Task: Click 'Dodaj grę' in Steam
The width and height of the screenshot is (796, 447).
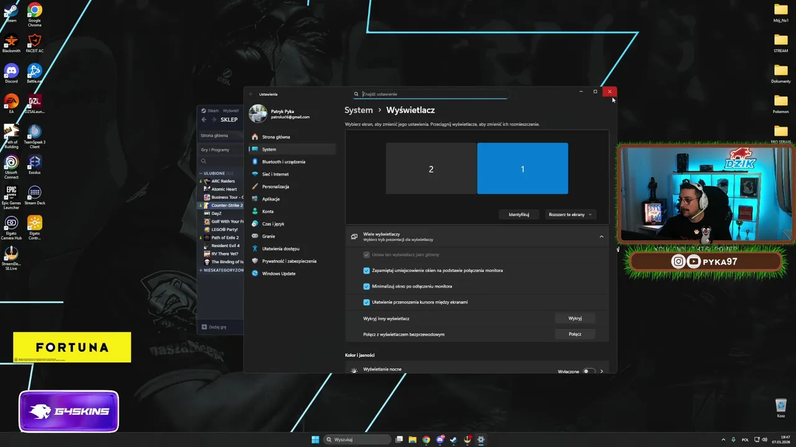Action: [214, 327]
